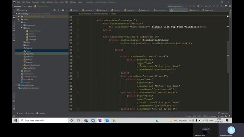Select package-lock.json file
Viewport: 244px width, 137px height.
tap(30, 76)
